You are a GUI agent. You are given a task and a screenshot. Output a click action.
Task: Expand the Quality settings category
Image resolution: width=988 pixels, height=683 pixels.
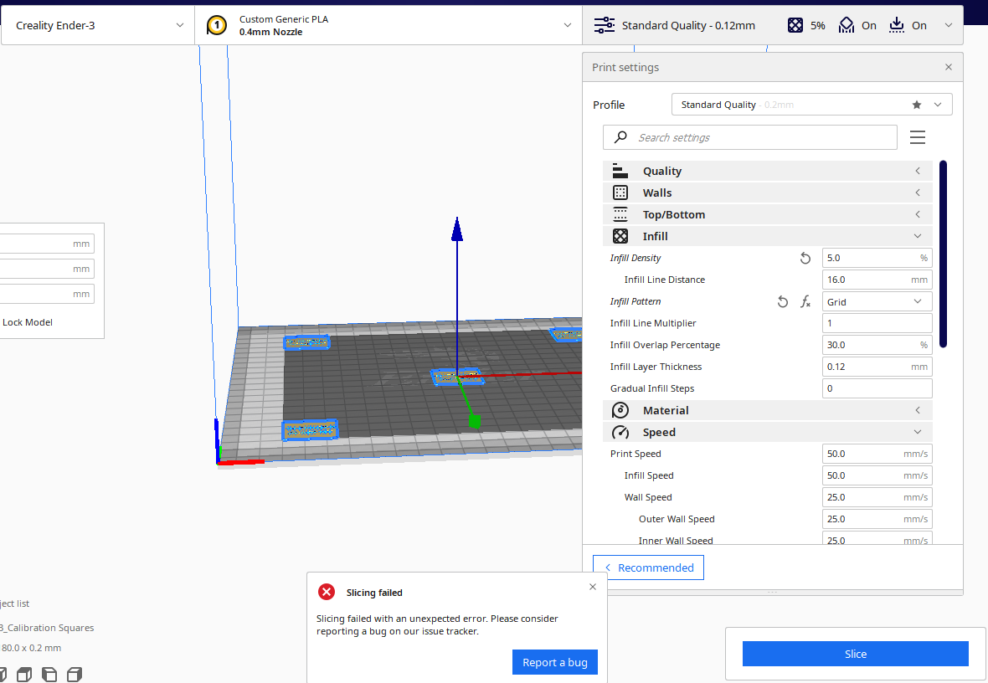(x=768, y=171)
